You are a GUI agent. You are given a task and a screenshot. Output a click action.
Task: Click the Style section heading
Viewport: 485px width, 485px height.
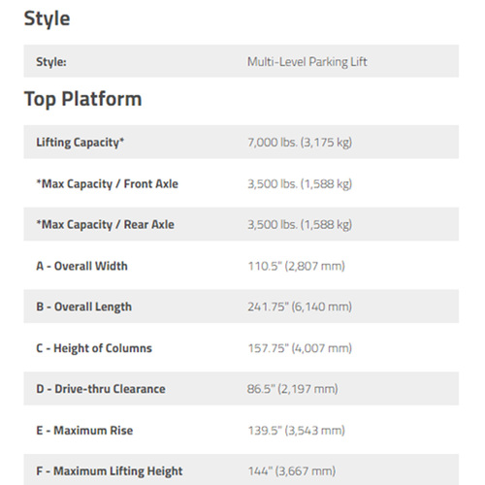coord(48,18)
